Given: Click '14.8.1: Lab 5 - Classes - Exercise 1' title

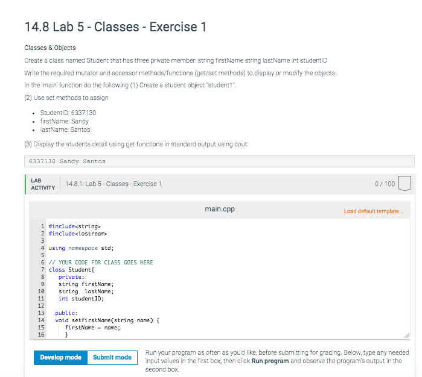Looking at the screenshot, I should 113,184.
